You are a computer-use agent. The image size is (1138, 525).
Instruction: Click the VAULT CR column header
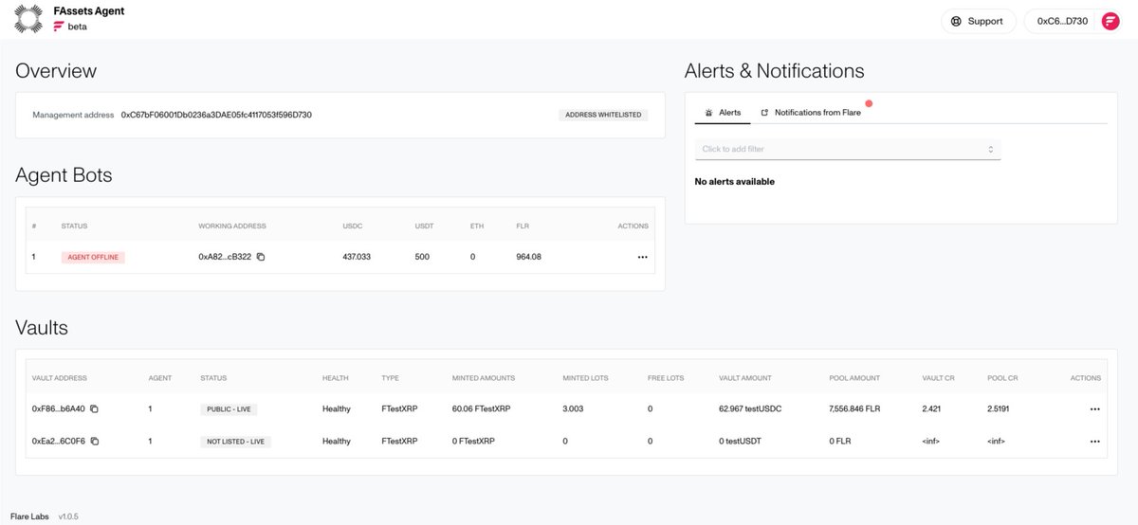[938, 378]
